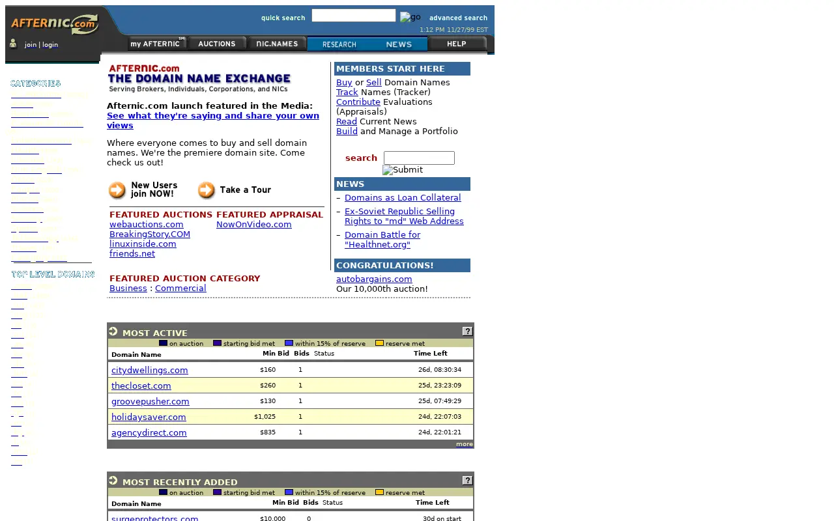The image size is (834, 521).
Task: Open the Help tab
Action: (457, 44)
